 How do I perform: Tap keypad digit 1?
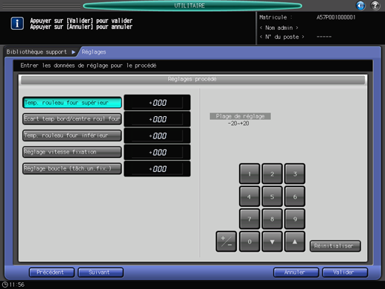click(249, 174)
